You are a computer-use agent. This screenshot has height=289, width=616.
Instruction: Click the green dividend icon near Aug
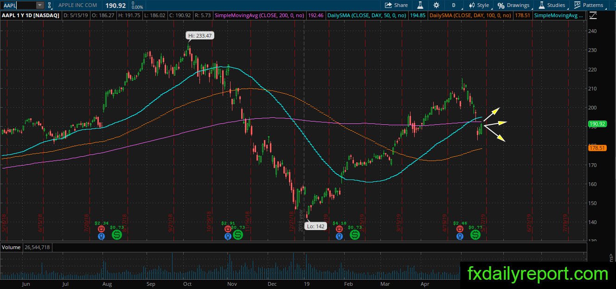coord(116,235)
